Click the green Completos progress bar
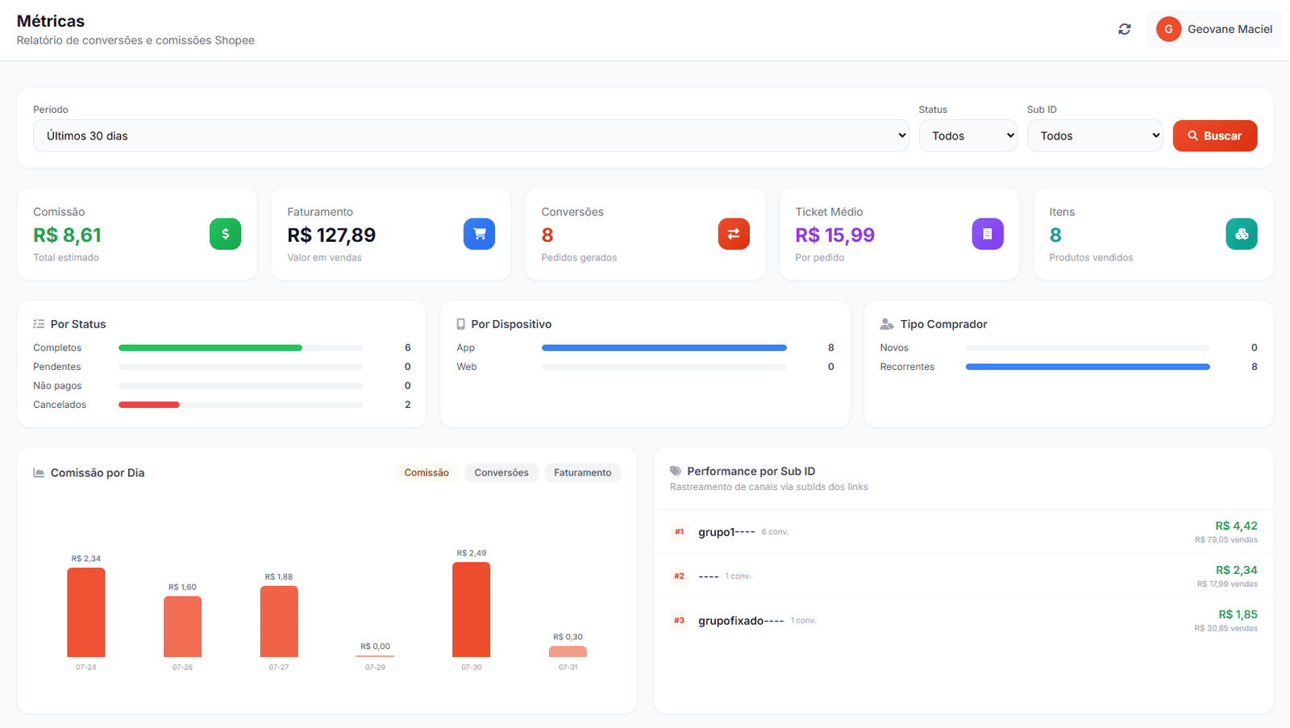 pos(210,347)
